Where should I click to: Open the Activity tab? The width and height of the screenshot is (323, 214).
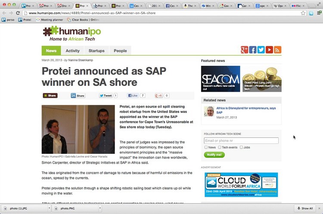72,51
